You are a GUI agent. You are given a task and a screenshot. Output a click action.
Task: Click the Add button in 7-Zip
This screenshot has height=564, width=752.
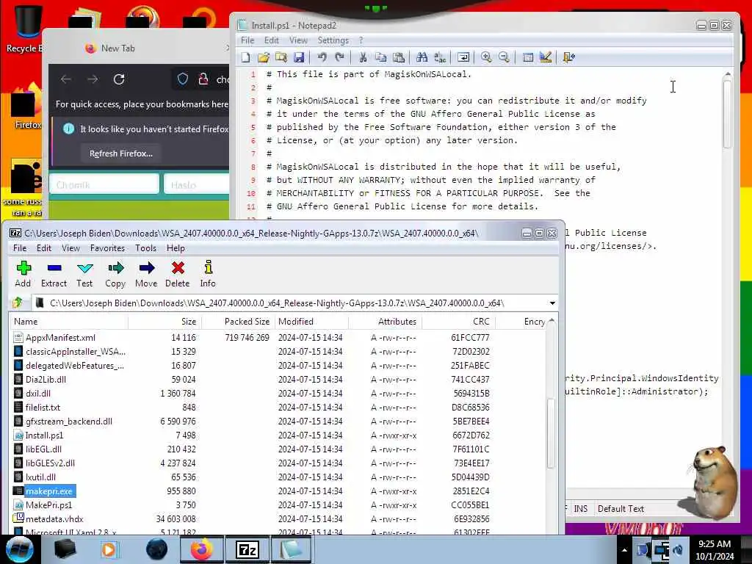23,275
